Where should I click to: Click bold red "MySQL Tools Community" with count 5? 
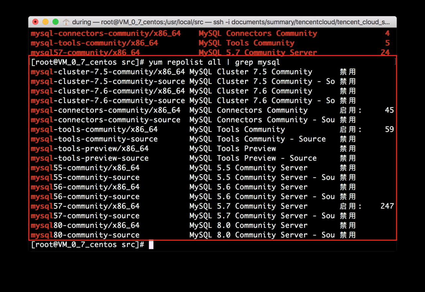[247, 43]
